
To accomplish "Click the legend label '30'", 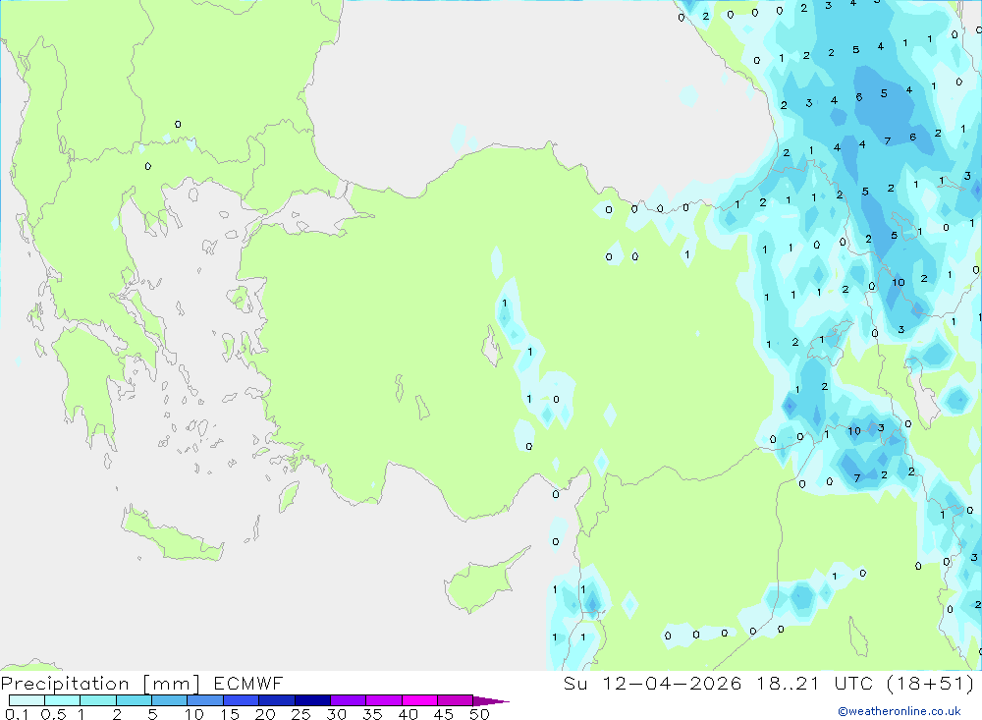I will [x=337, y=714].
